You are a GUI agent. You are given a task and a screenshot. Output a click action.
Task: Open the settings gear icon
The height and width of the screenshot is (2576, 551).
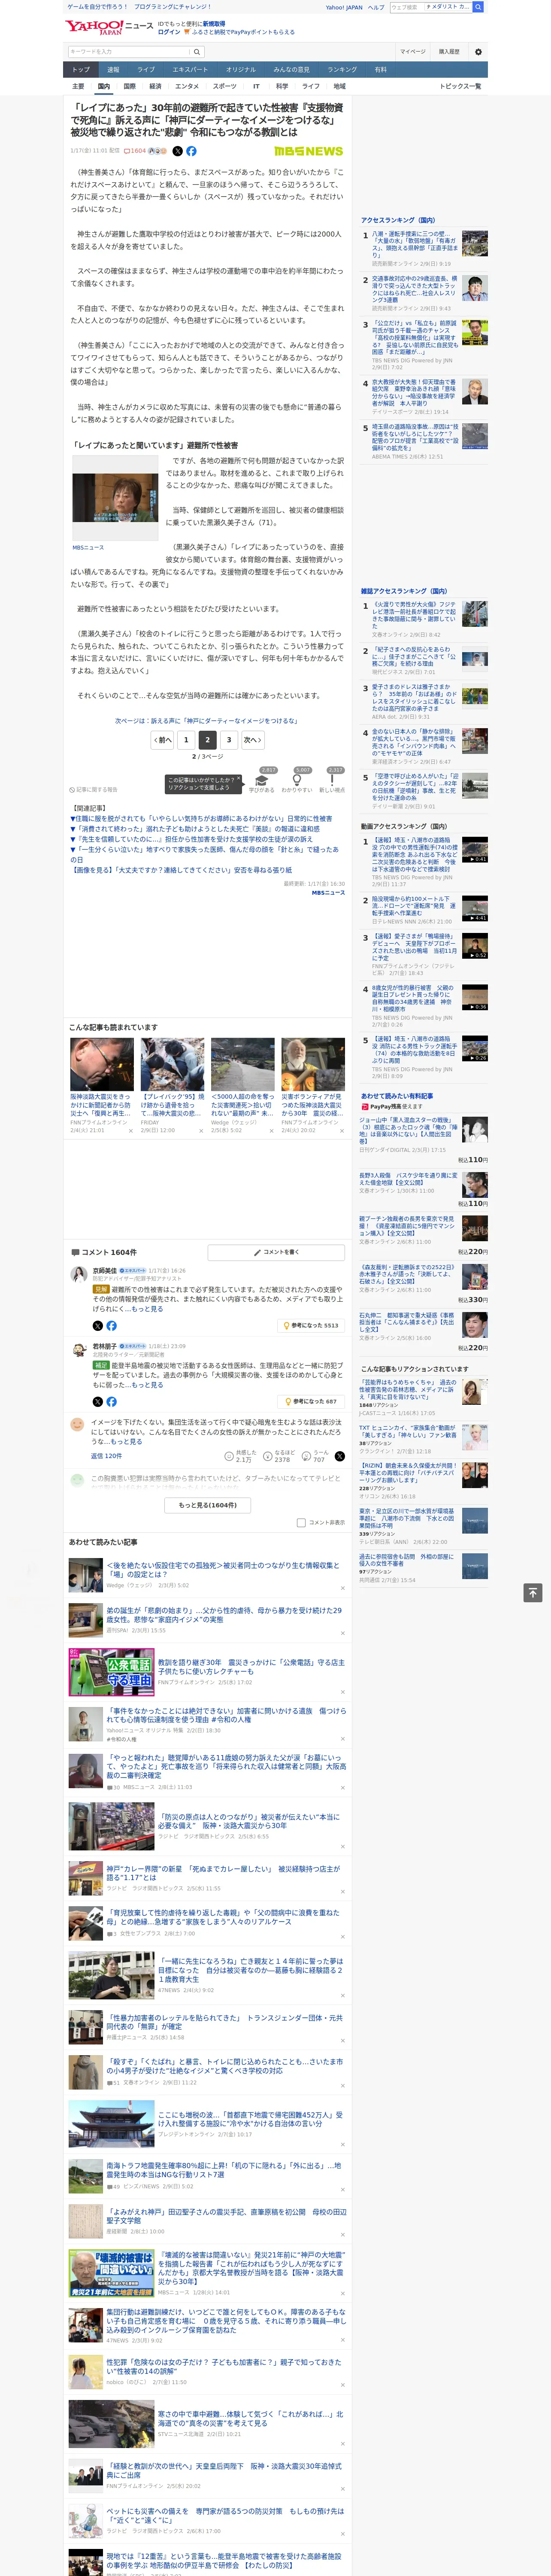[x=478, y=51]
